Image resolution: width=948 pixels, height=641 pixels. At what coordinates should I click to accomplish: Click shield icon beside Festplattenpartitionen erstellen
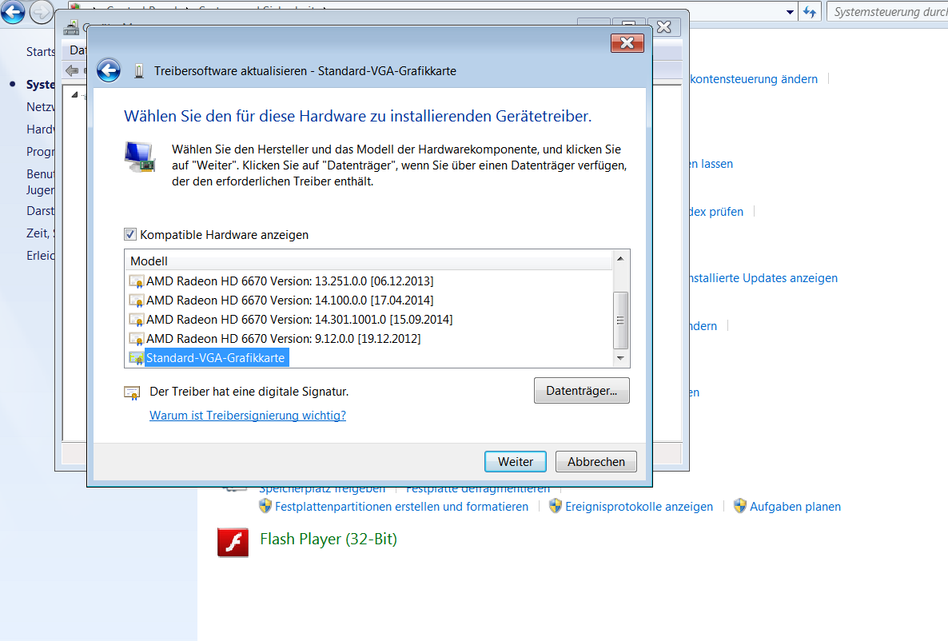coord(265,506)
